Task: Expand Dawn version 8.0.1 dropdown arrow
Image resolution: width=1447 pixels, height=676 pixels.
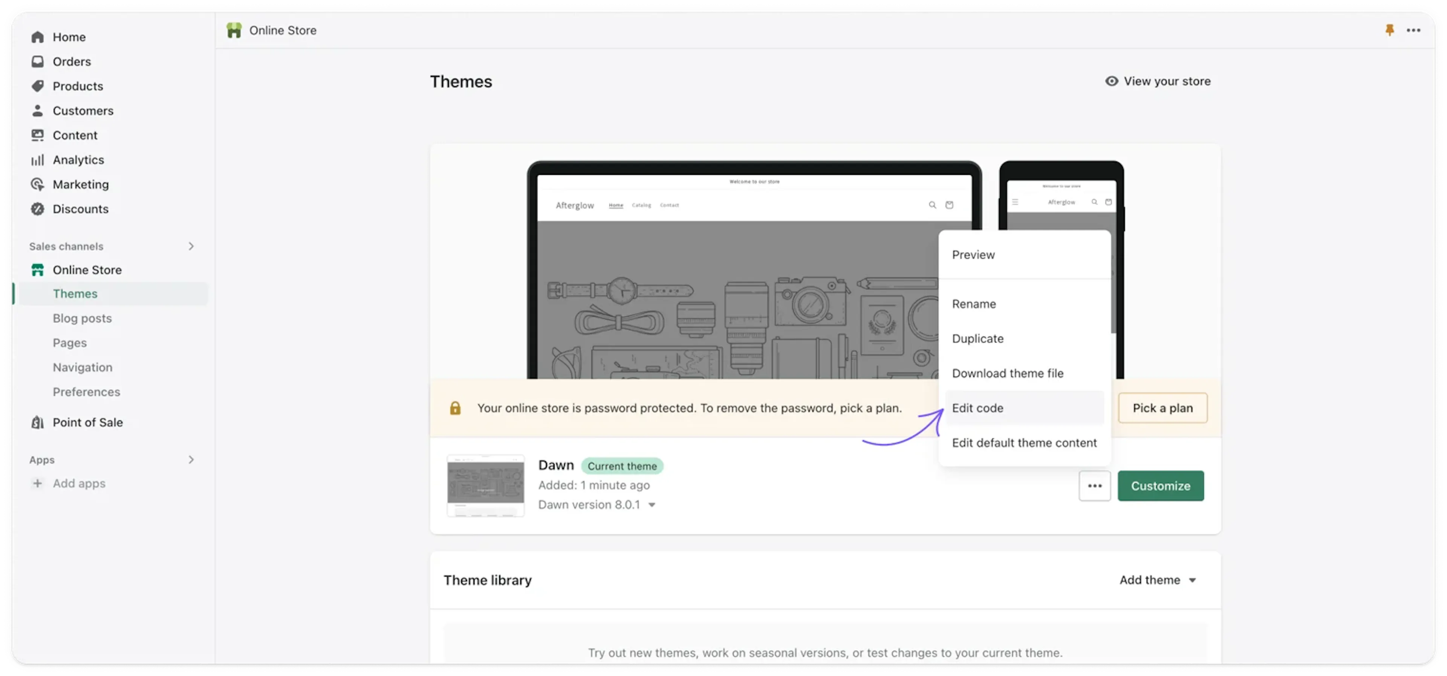Action: pos(652,505)
